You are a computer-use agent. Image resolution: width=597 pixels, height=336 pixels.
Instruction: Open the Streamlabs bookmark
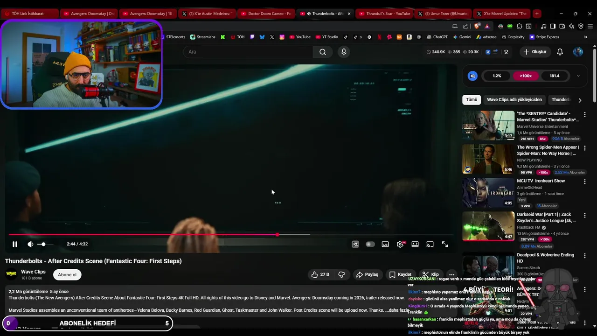202,37
